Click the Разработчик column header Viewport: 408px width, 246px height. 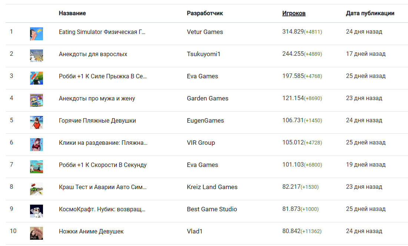(205, 13)
